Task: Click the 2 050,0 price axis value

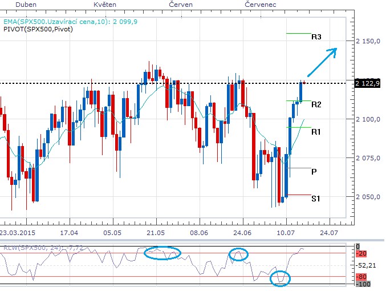Action: pyautogui.click(x=368, y=197)
